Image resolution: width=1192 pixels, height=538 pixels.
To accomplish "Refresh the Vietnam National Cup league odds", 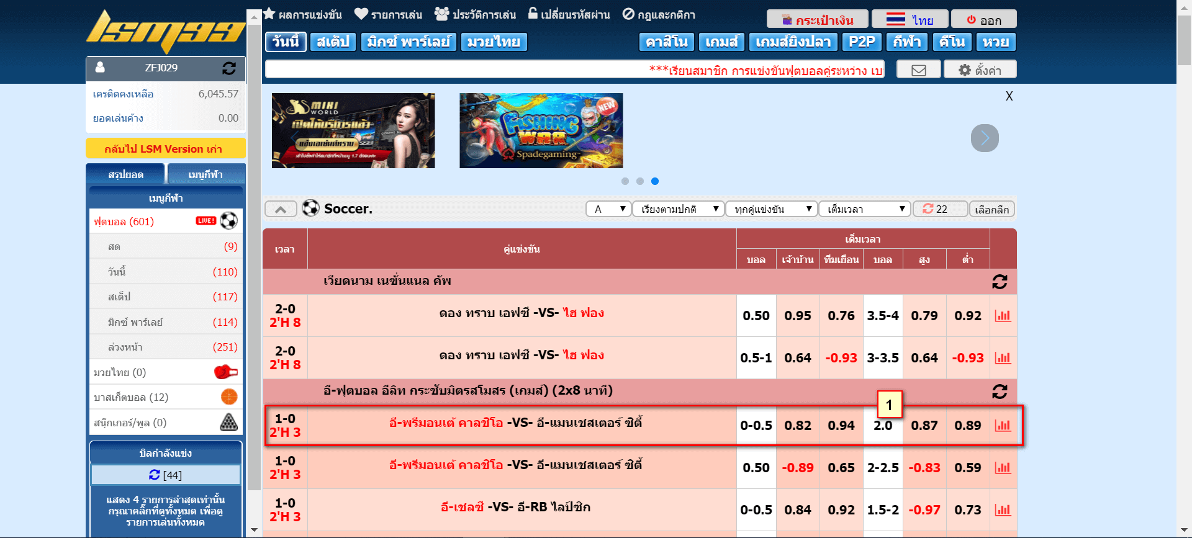I will (999, 282).
